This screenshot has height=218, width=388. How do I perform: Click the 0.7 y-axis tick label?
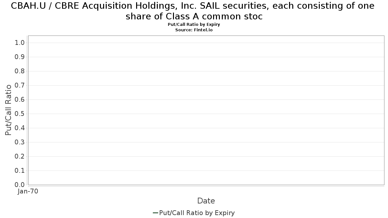[x=20, y=85]
